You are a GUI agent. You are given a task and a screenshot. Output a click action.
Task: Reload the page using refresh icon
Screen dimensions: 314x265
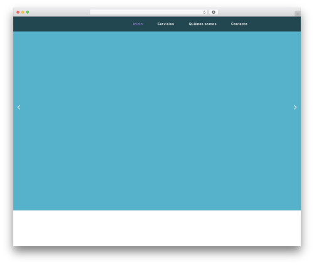[204, 13]
